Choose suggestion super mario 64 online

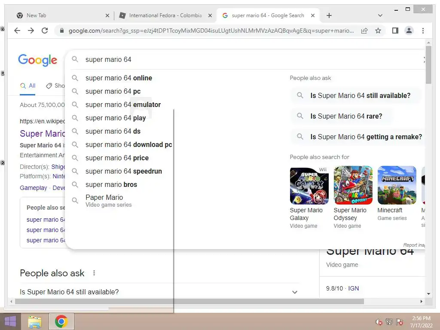click(119, 78)
